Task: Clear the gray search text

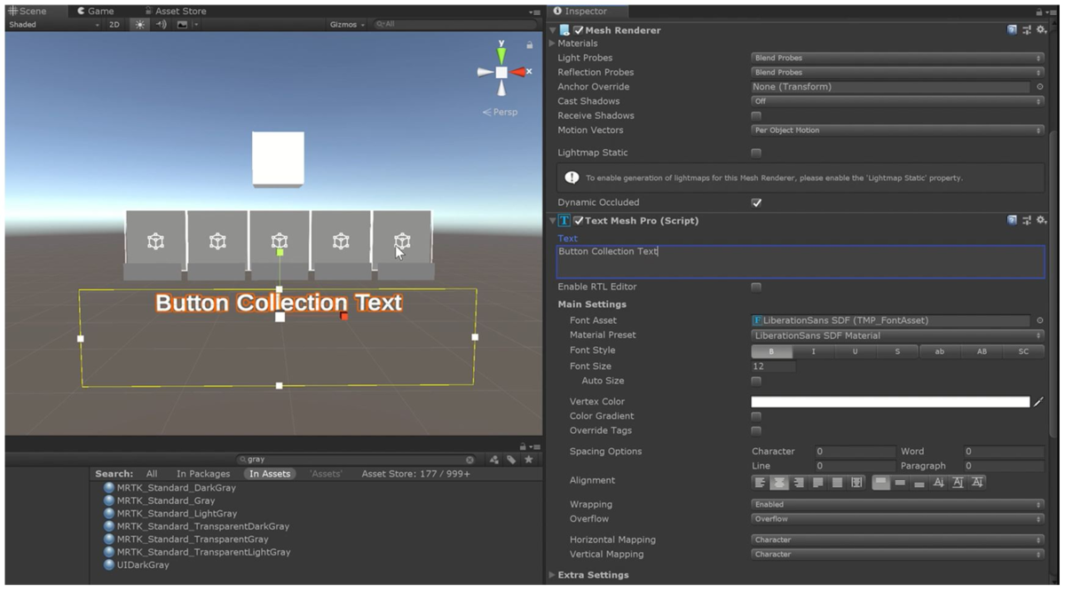Action: click(x=470, y=460)
